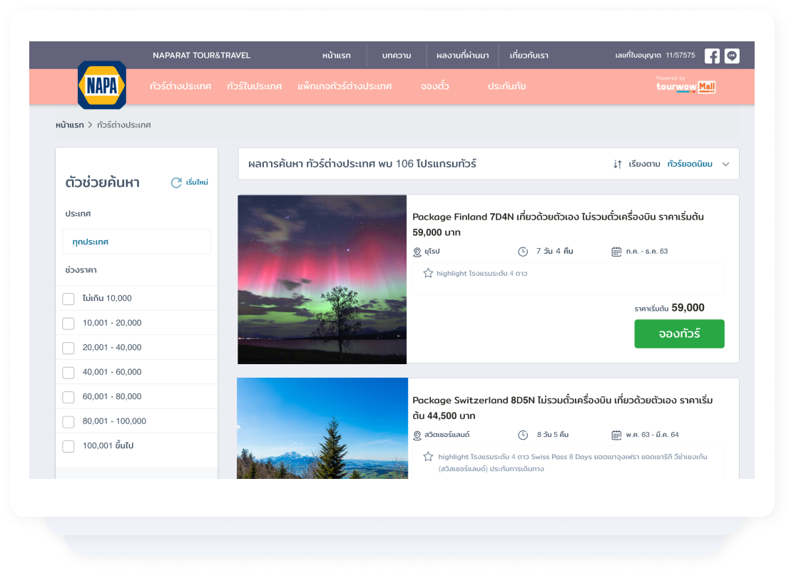This screenshot has width=791, height=573.
Task: Open the Facebook page icon
Action: coord(712,56)
